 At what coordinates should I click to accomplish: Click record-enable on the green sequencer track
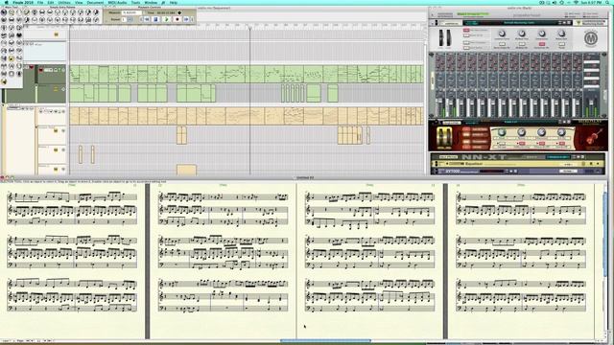click(x=40, y=70)
